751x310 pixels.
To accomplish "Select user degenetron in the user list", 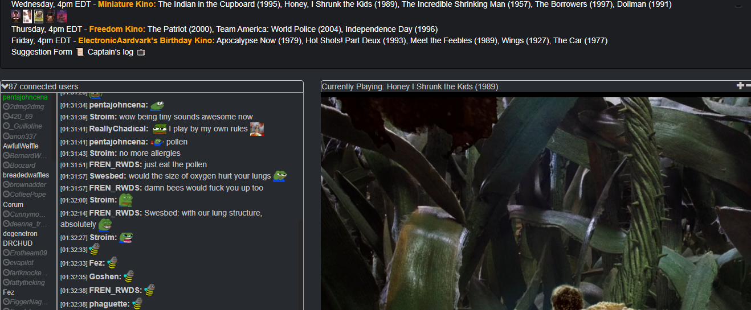I will coord(20,233).
